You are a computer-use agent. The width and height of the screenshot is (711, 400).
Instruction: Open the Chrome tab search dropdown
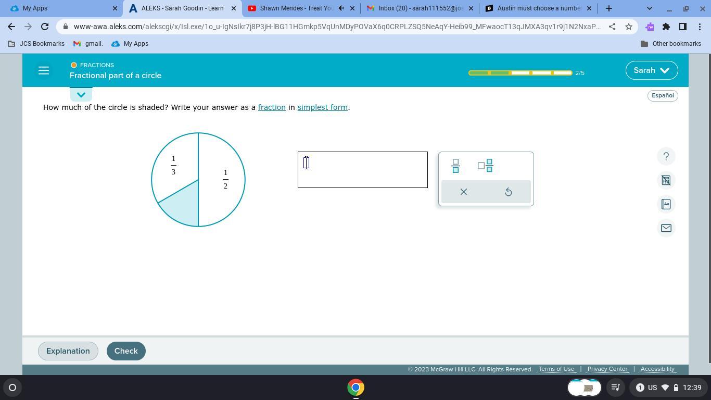click(x=649, y=8)
